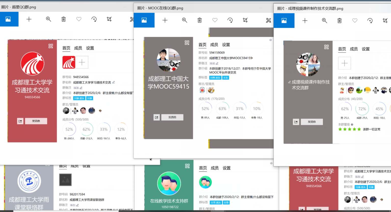The image size is (391, 212).
Task: Click the five green stars under 本群星级
Action: [349, 129]
